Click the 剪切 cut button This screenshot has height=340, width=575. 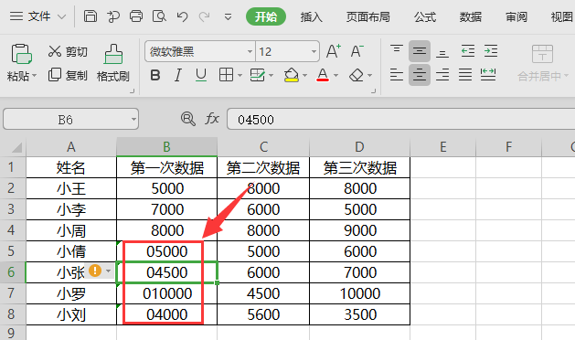point(68,52)
